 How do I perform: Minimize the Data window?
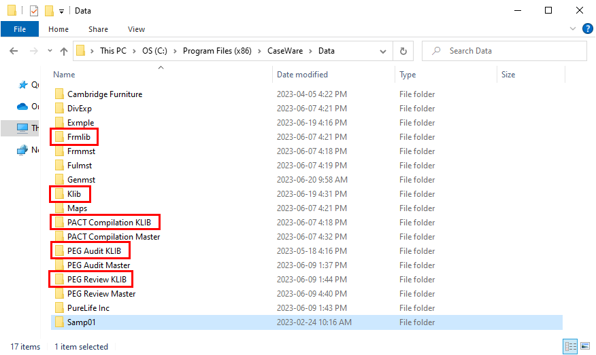pos(518,10)
